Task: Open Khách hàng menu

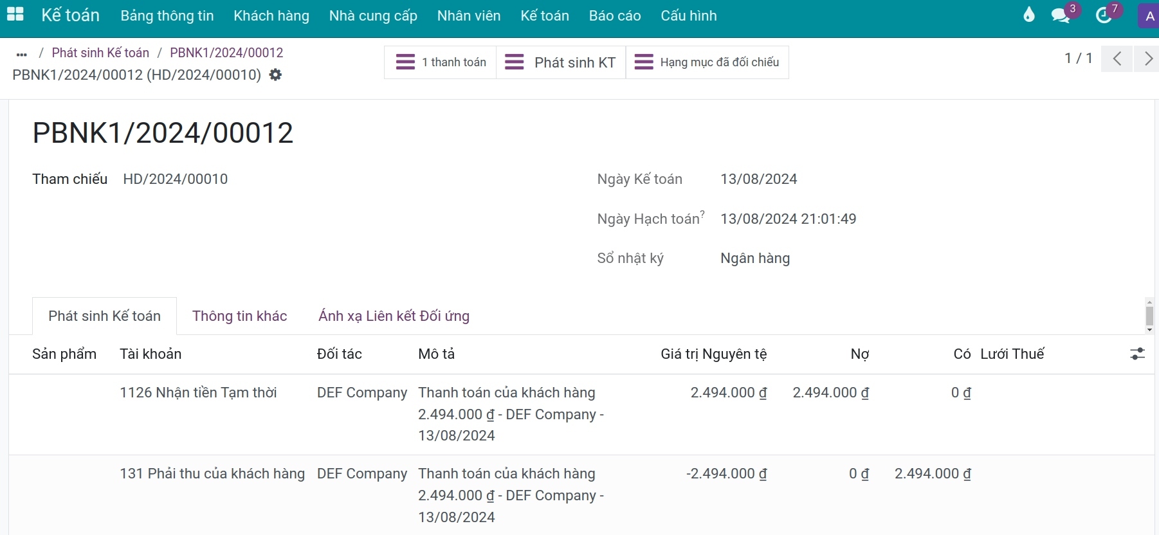Action: tap(271, 15)
